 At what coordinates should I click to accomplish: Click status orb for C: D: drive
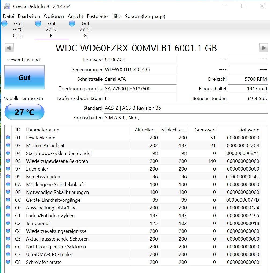[x=5, y=23]
